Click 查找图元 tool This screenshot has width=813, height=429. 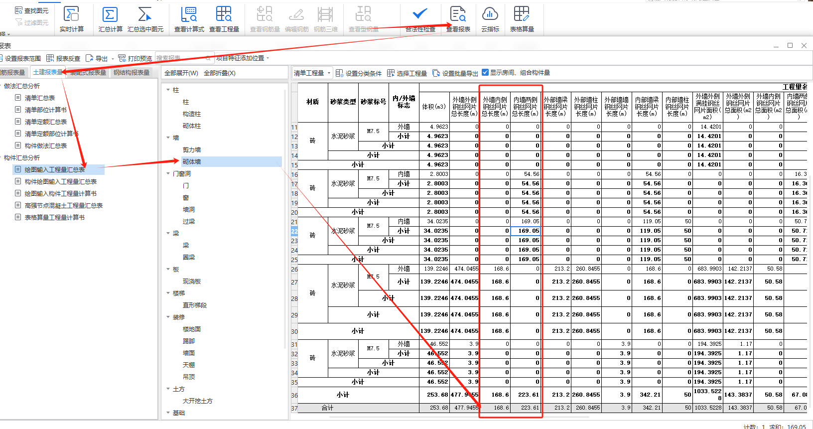click(32, 10)
